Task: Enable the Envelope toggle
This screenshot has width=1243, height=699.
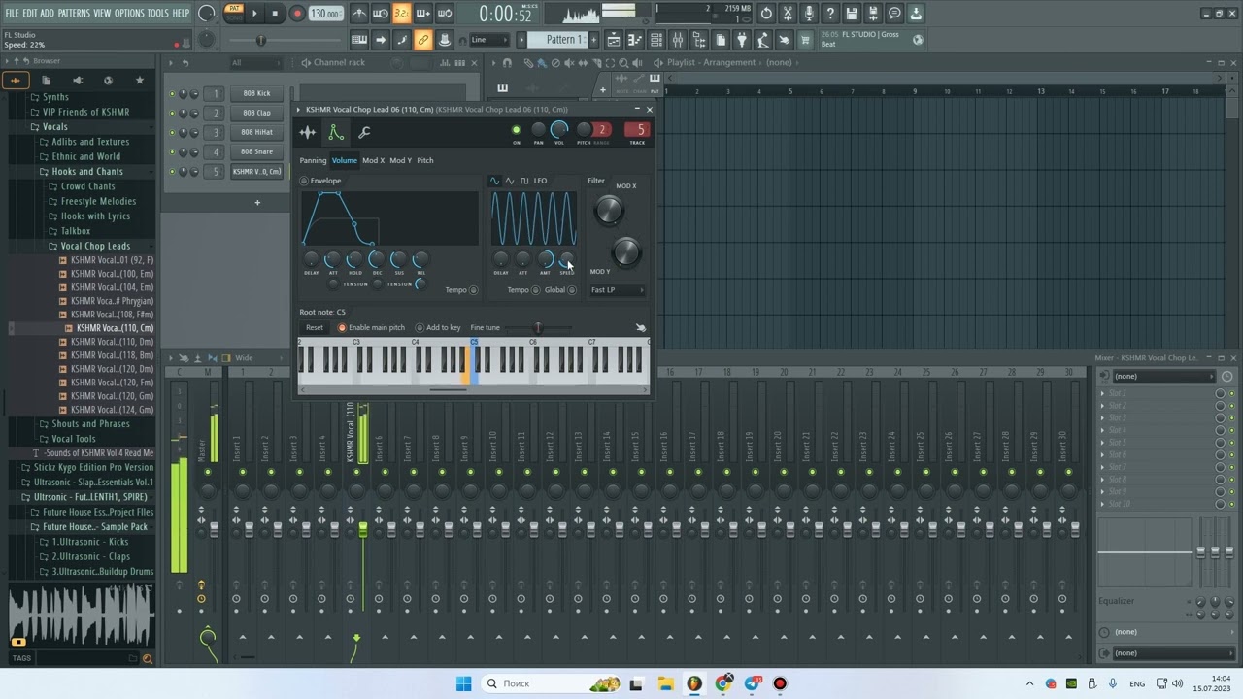Action: pyautogui.click(x=304, y=181)
